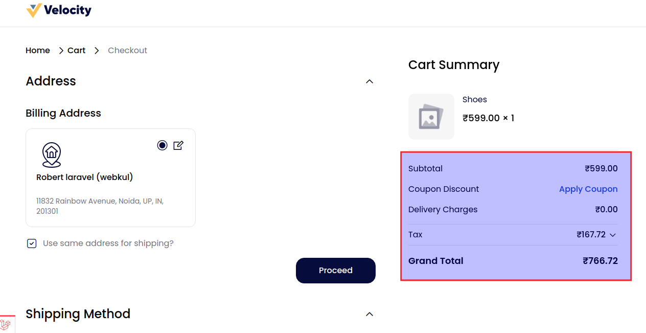Expand the Tax breakdown arrow
The height and width of the screenshot is (333, 646).
(x=613, y=235)
